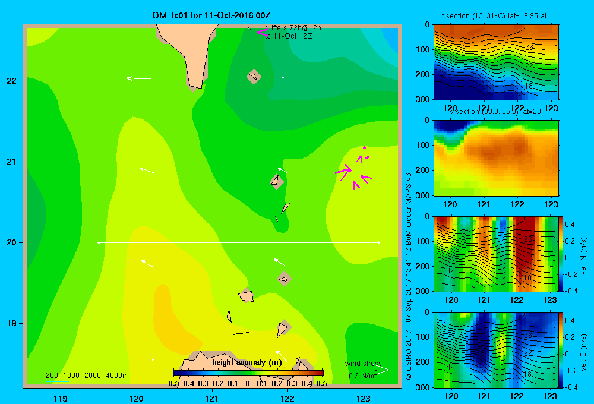594x404 pixels.
Task: Click the "-0.4" tick on the vel. E scale
Action: point(571,387)
